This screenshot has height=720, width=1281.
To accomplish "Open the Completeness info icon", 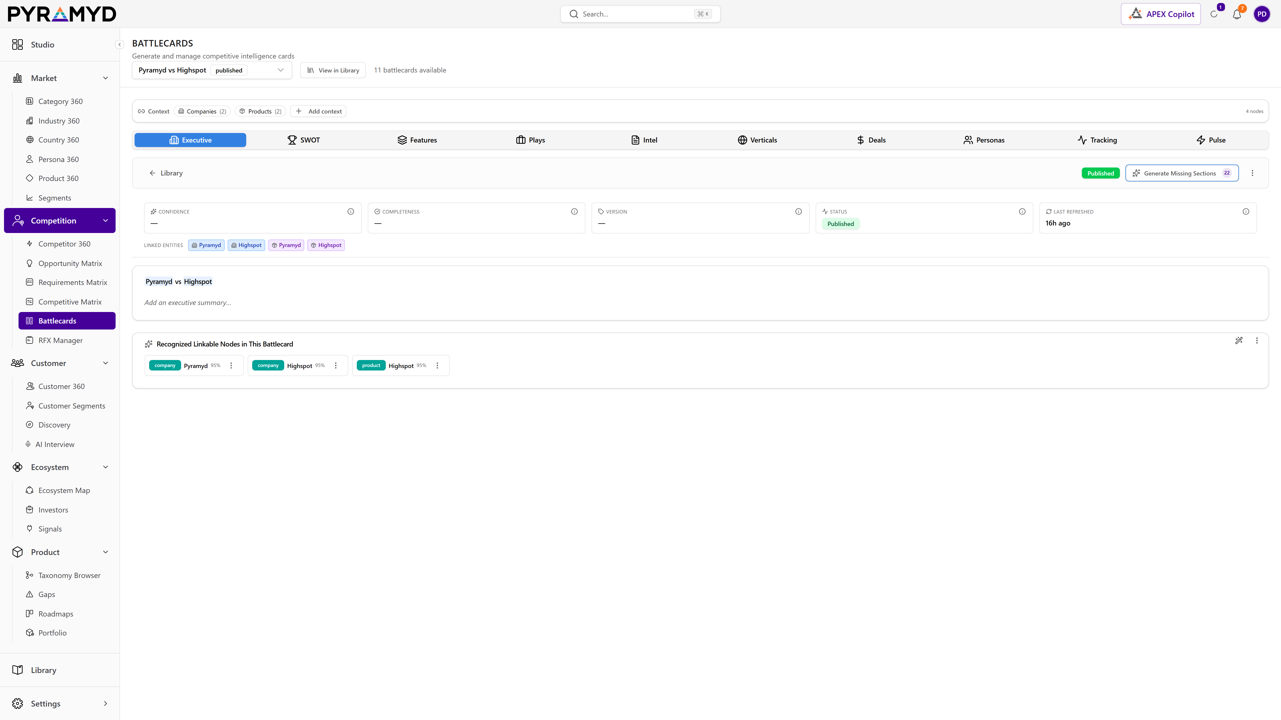I will (x=574, y=212).
